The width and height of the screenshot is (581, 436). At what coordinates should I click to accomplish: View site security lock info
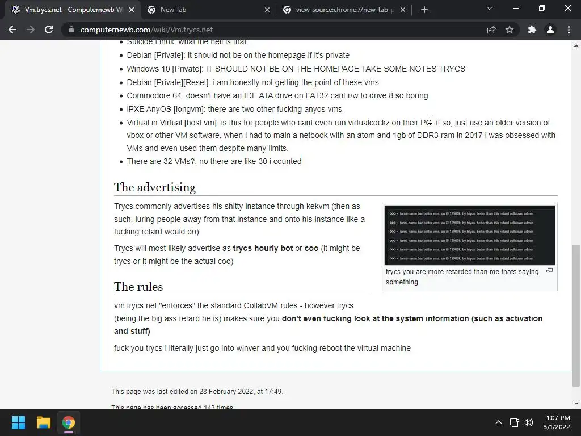(x=71, y=30)
